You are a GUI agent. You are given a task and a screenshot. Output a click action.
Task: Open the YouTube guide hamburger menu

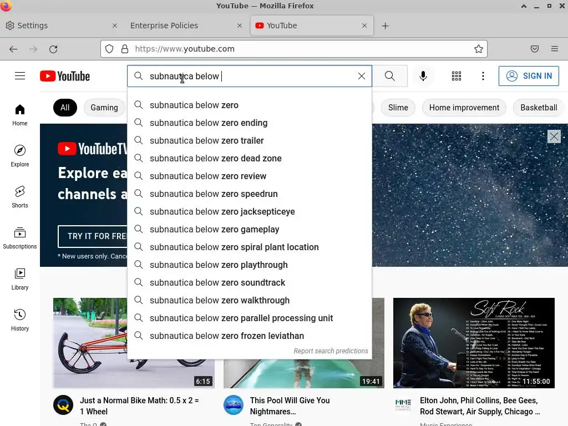[x=20, y=76]
